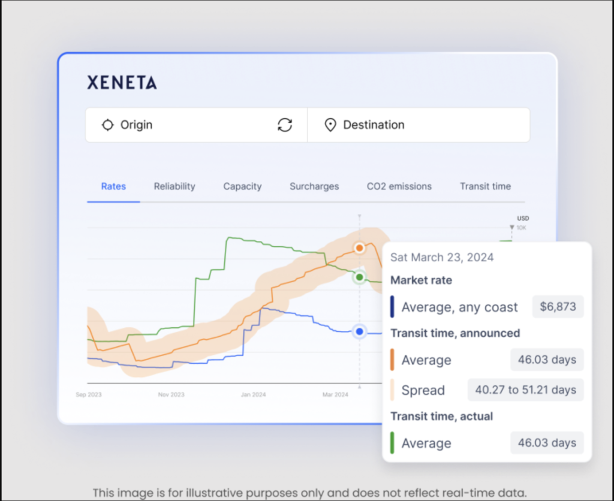Click the green data point on the chart
Screen dimensions: 614x501
tap(359, 277)
